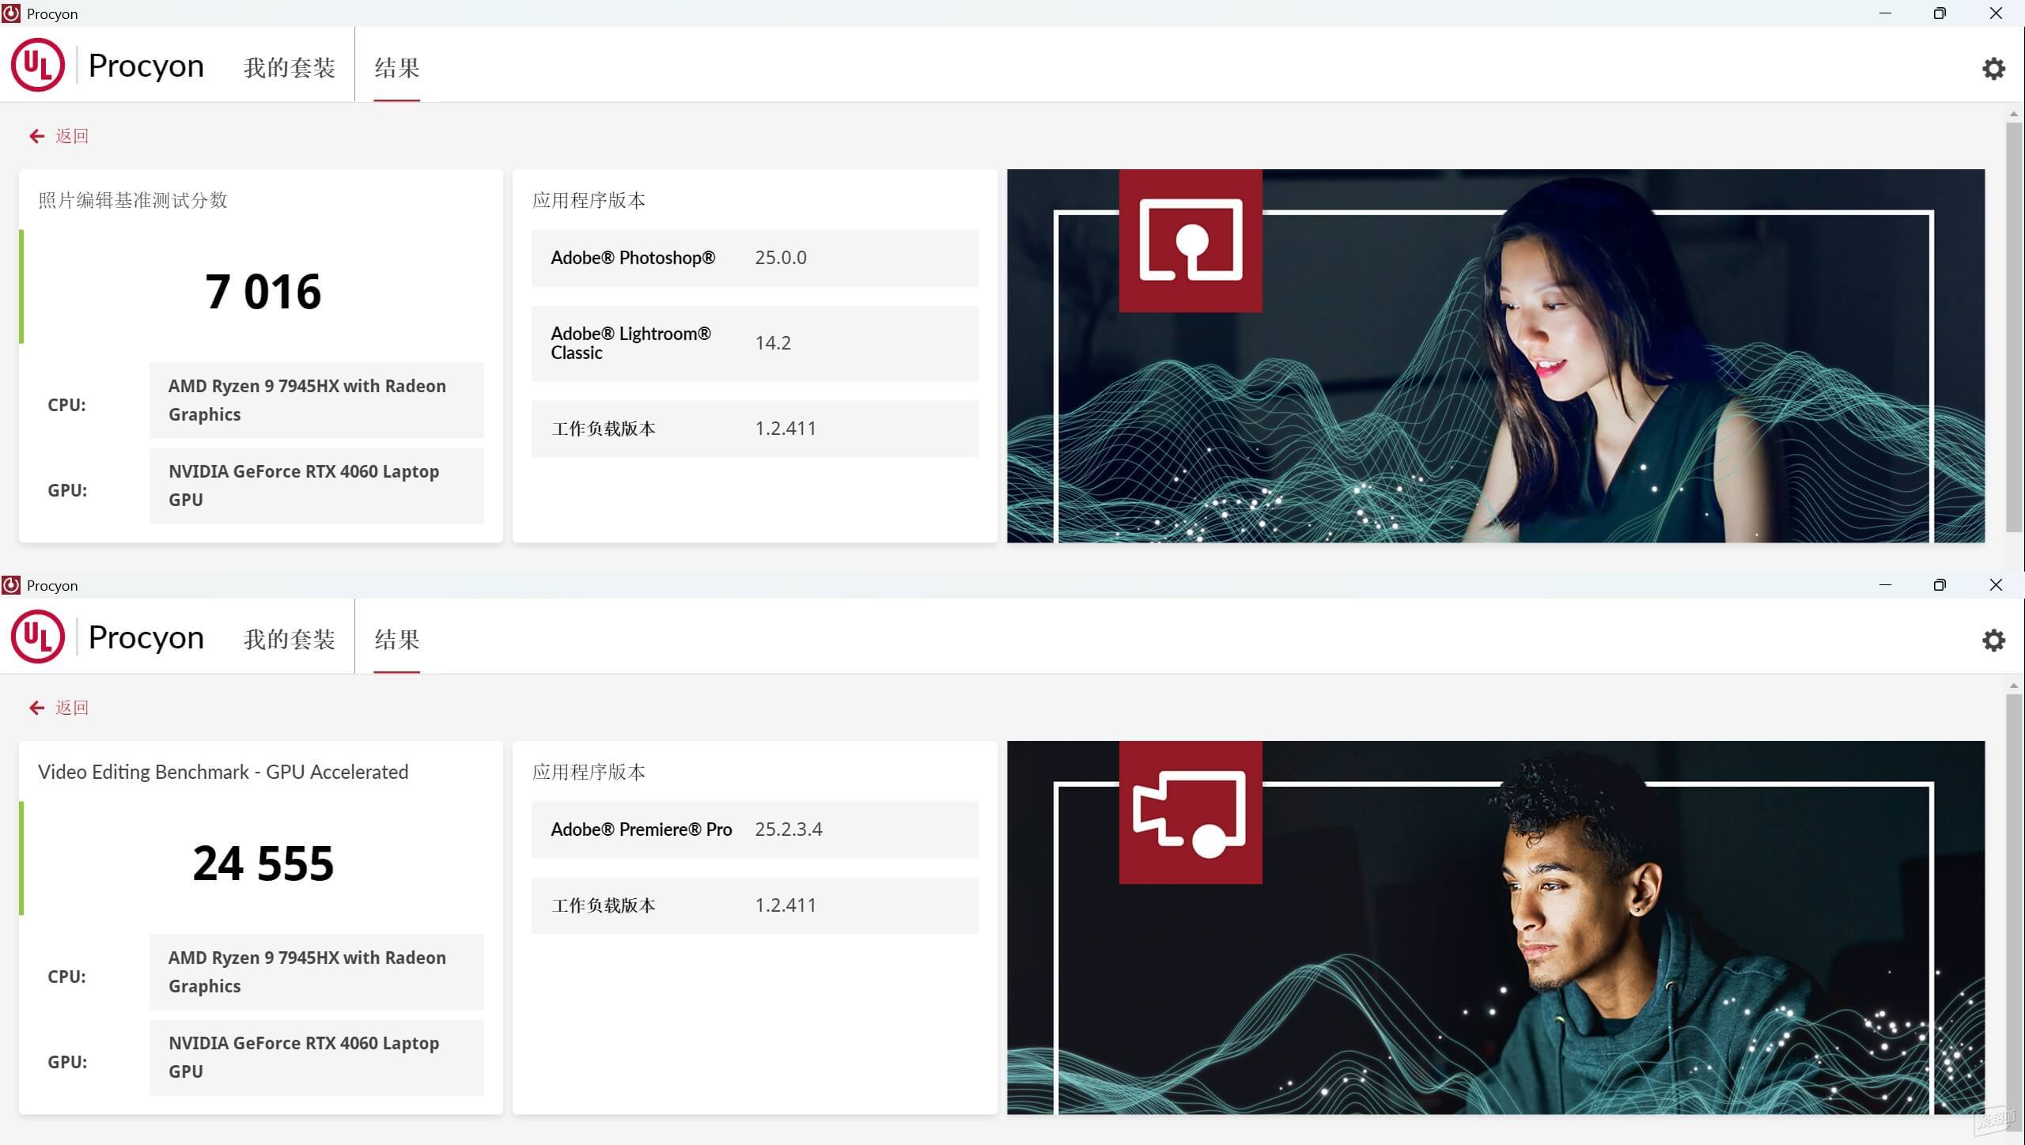Click 应用程序版本 heading in top window
Screen dimensions: 2025x1145
589,200
